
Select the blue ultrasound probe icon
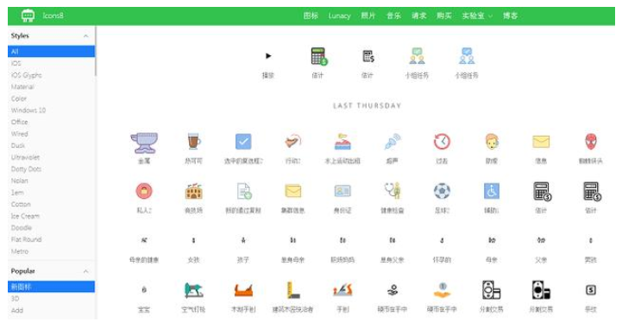(393, 142)
